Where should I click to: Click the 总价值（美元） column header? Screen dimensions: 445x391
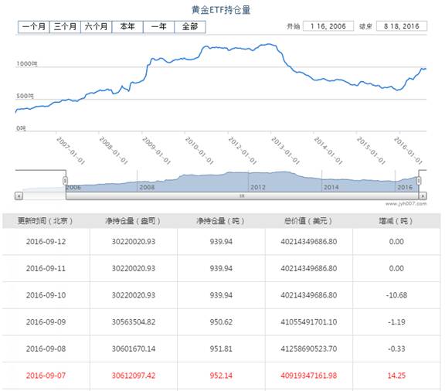coord(308,221)
